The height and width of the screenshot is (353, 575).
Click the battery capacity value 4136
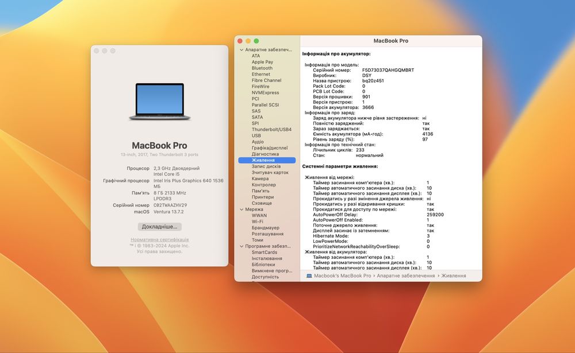[x=428, y=134]
